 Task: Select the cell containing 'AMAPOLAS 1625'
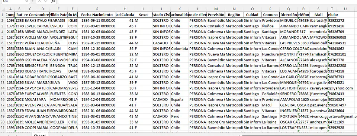pyautogui.click(x=289, y=99)
